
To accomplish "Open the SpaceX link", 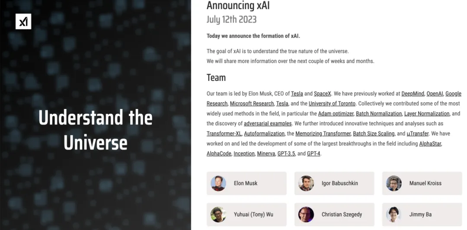I will tap(322, 94).
